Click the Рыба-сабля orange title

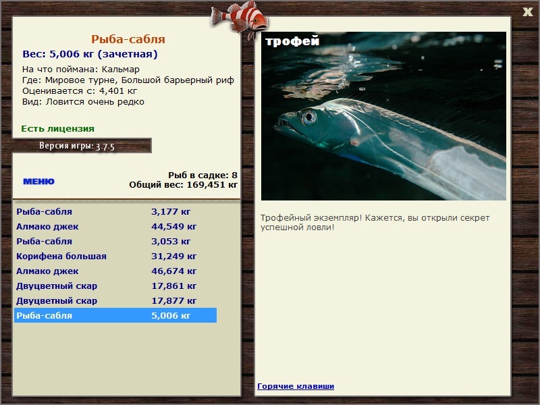click(128, 39)
